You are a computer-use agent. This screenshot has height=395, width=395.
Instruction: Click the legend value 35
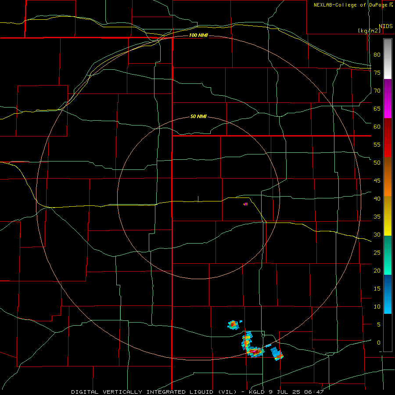(377, 217)
